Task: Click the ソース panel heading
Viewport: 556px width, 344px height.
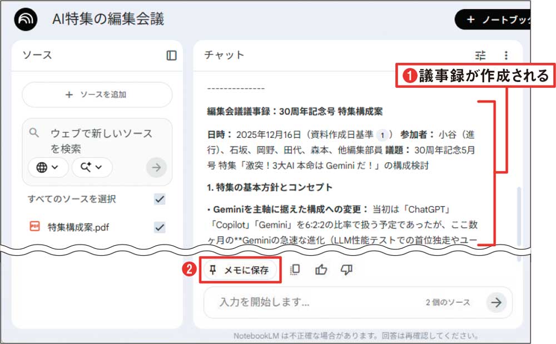Action: (37, 55)
